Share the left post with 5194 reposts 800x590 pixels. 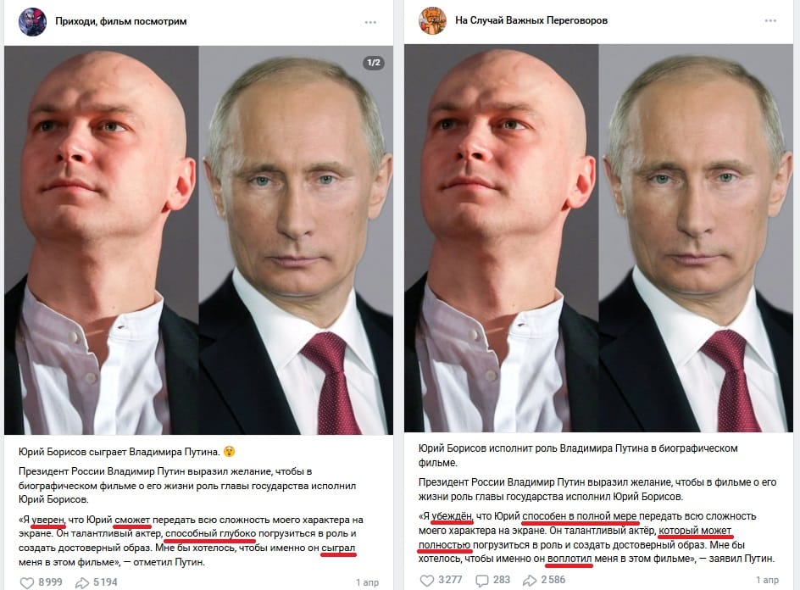tap(97, 582)
